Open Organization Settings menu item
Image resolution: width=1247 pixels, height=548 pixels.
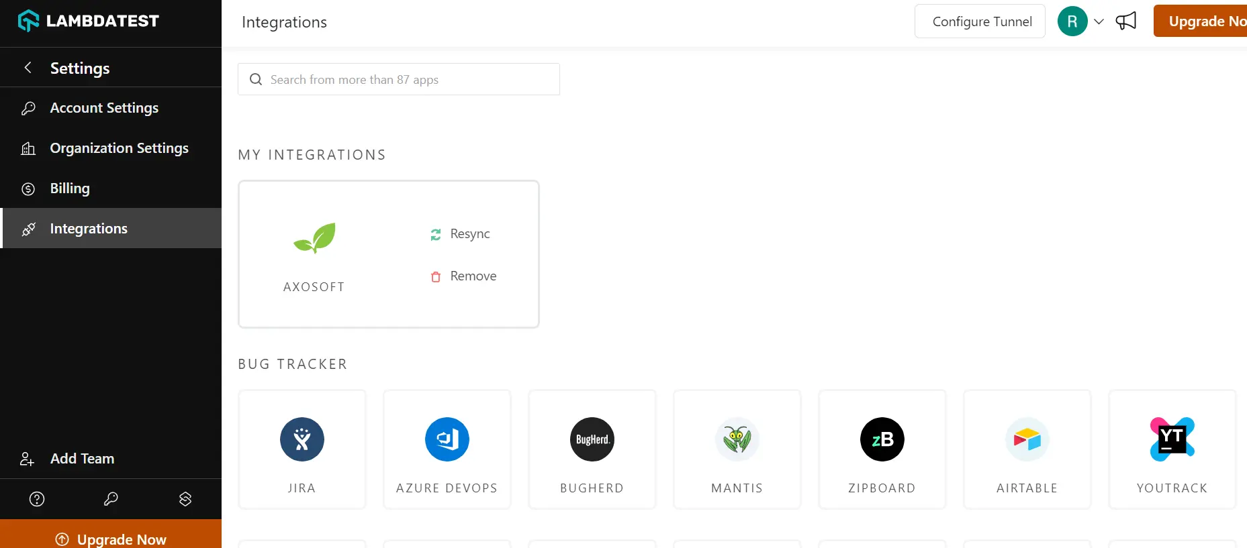119,148
